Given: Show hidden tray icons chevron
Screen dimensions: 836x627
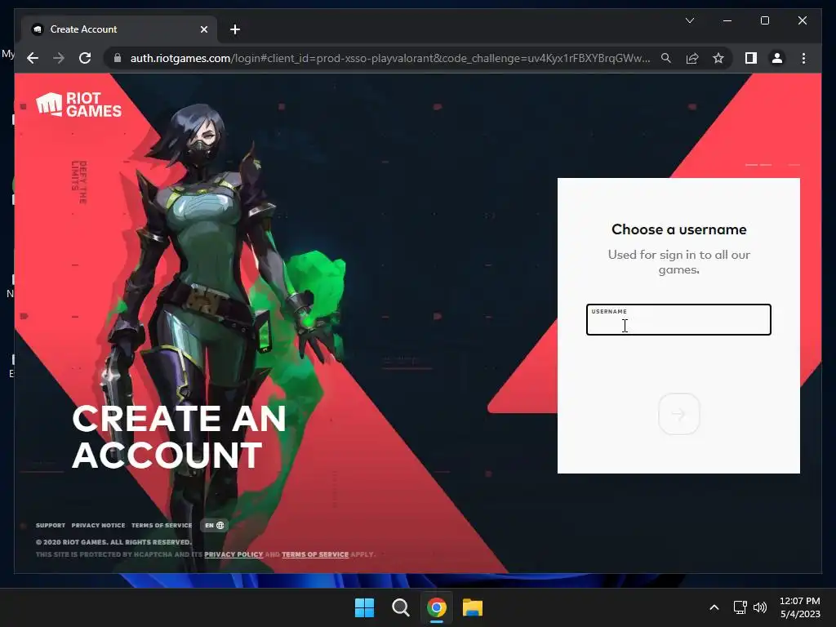Looking at the screenshot, I should point(714,607).
